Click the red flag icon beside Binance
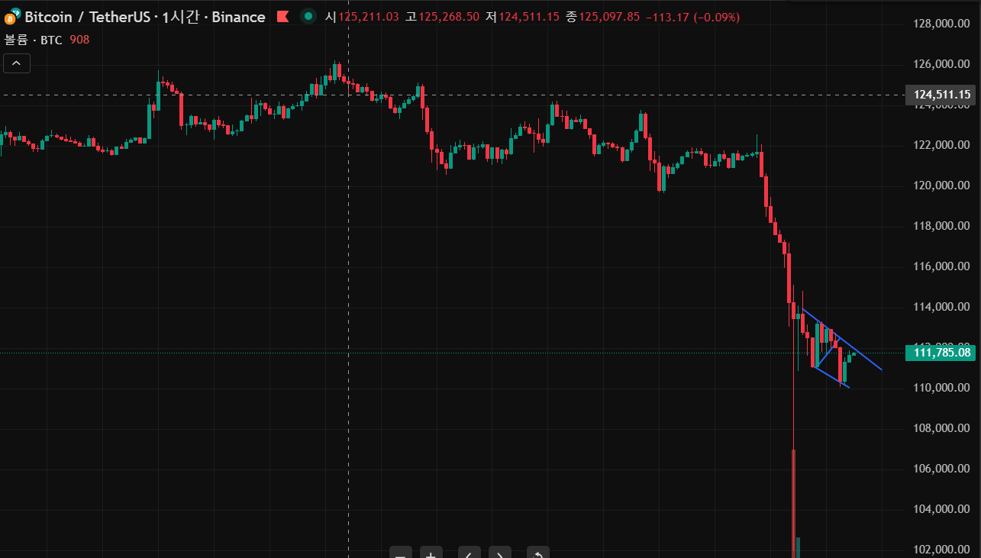Image resolution: width=981 pixels, height=558 pixels. [x=282, y=17]
